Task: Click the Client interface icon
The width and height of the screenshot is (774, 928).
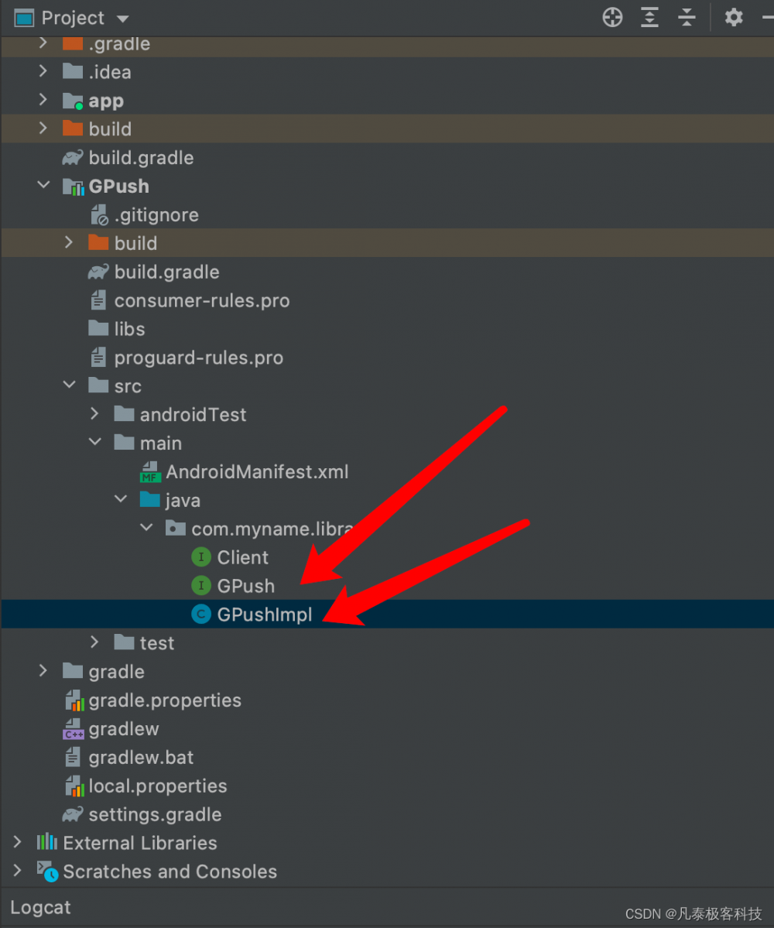Action: [x=201, y=557]
